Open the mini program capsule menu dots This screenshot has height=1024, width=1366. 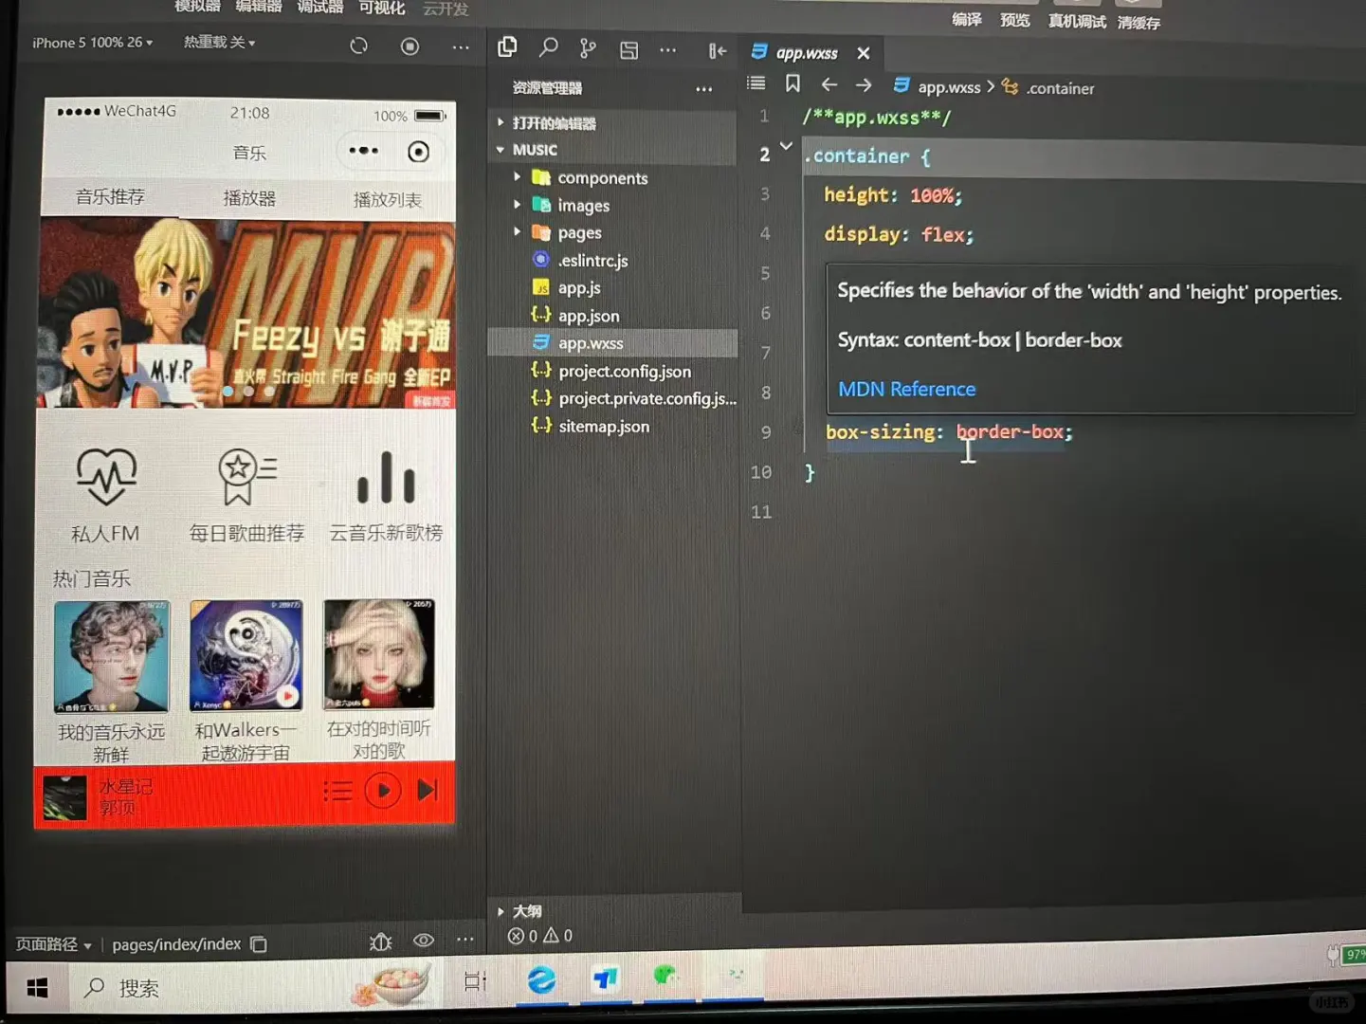point(363,151)
